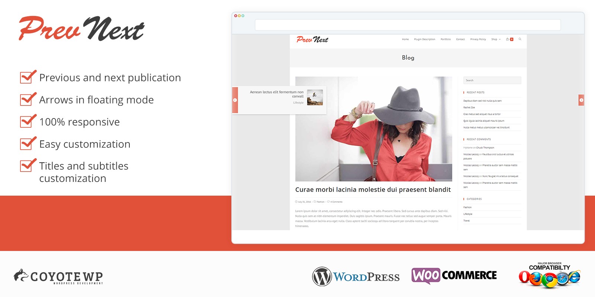This screenshot has height=297, width=595.
Task: Click the sidebar Search field
Action: tap(492, 80)
